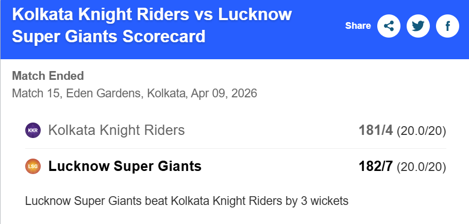Share the scorecard on Facebook
469x224 pixels.
447,26
